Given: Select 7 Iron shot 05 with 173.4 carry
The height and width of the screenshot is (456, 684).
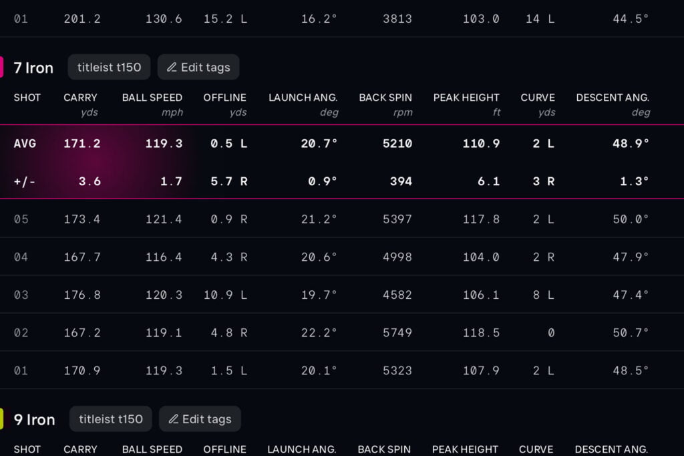Looking at the screenshot, I should click(x=334, y=219).
